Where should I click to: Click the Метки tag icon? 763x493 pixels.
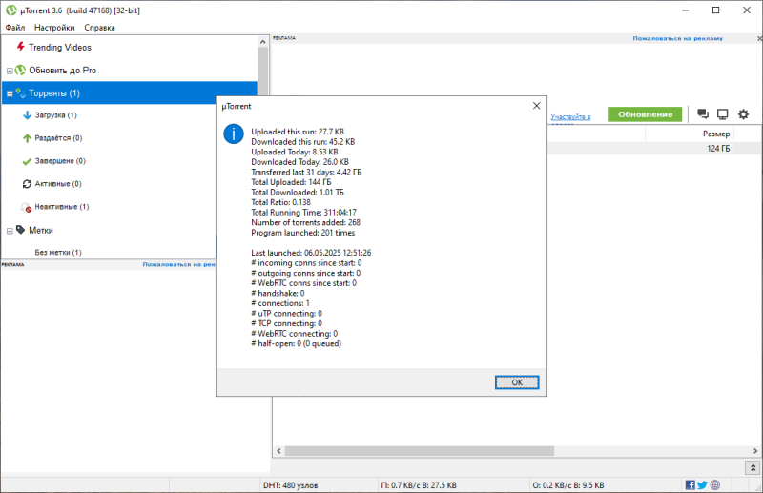(x=20, y=230)
